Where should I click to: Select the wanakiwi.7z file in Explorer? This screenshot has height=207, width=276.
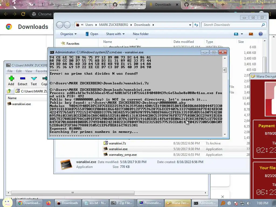117,143
